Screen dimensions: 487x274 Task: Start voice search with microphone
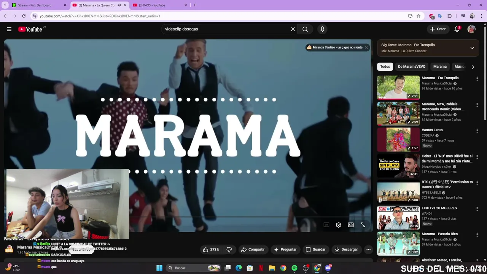322,29
